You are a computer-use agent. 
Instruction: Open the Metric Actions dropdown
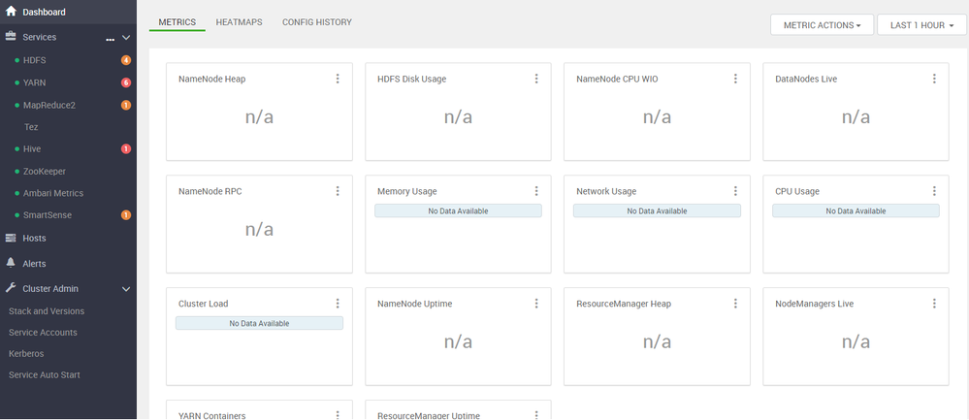(822, 25)
